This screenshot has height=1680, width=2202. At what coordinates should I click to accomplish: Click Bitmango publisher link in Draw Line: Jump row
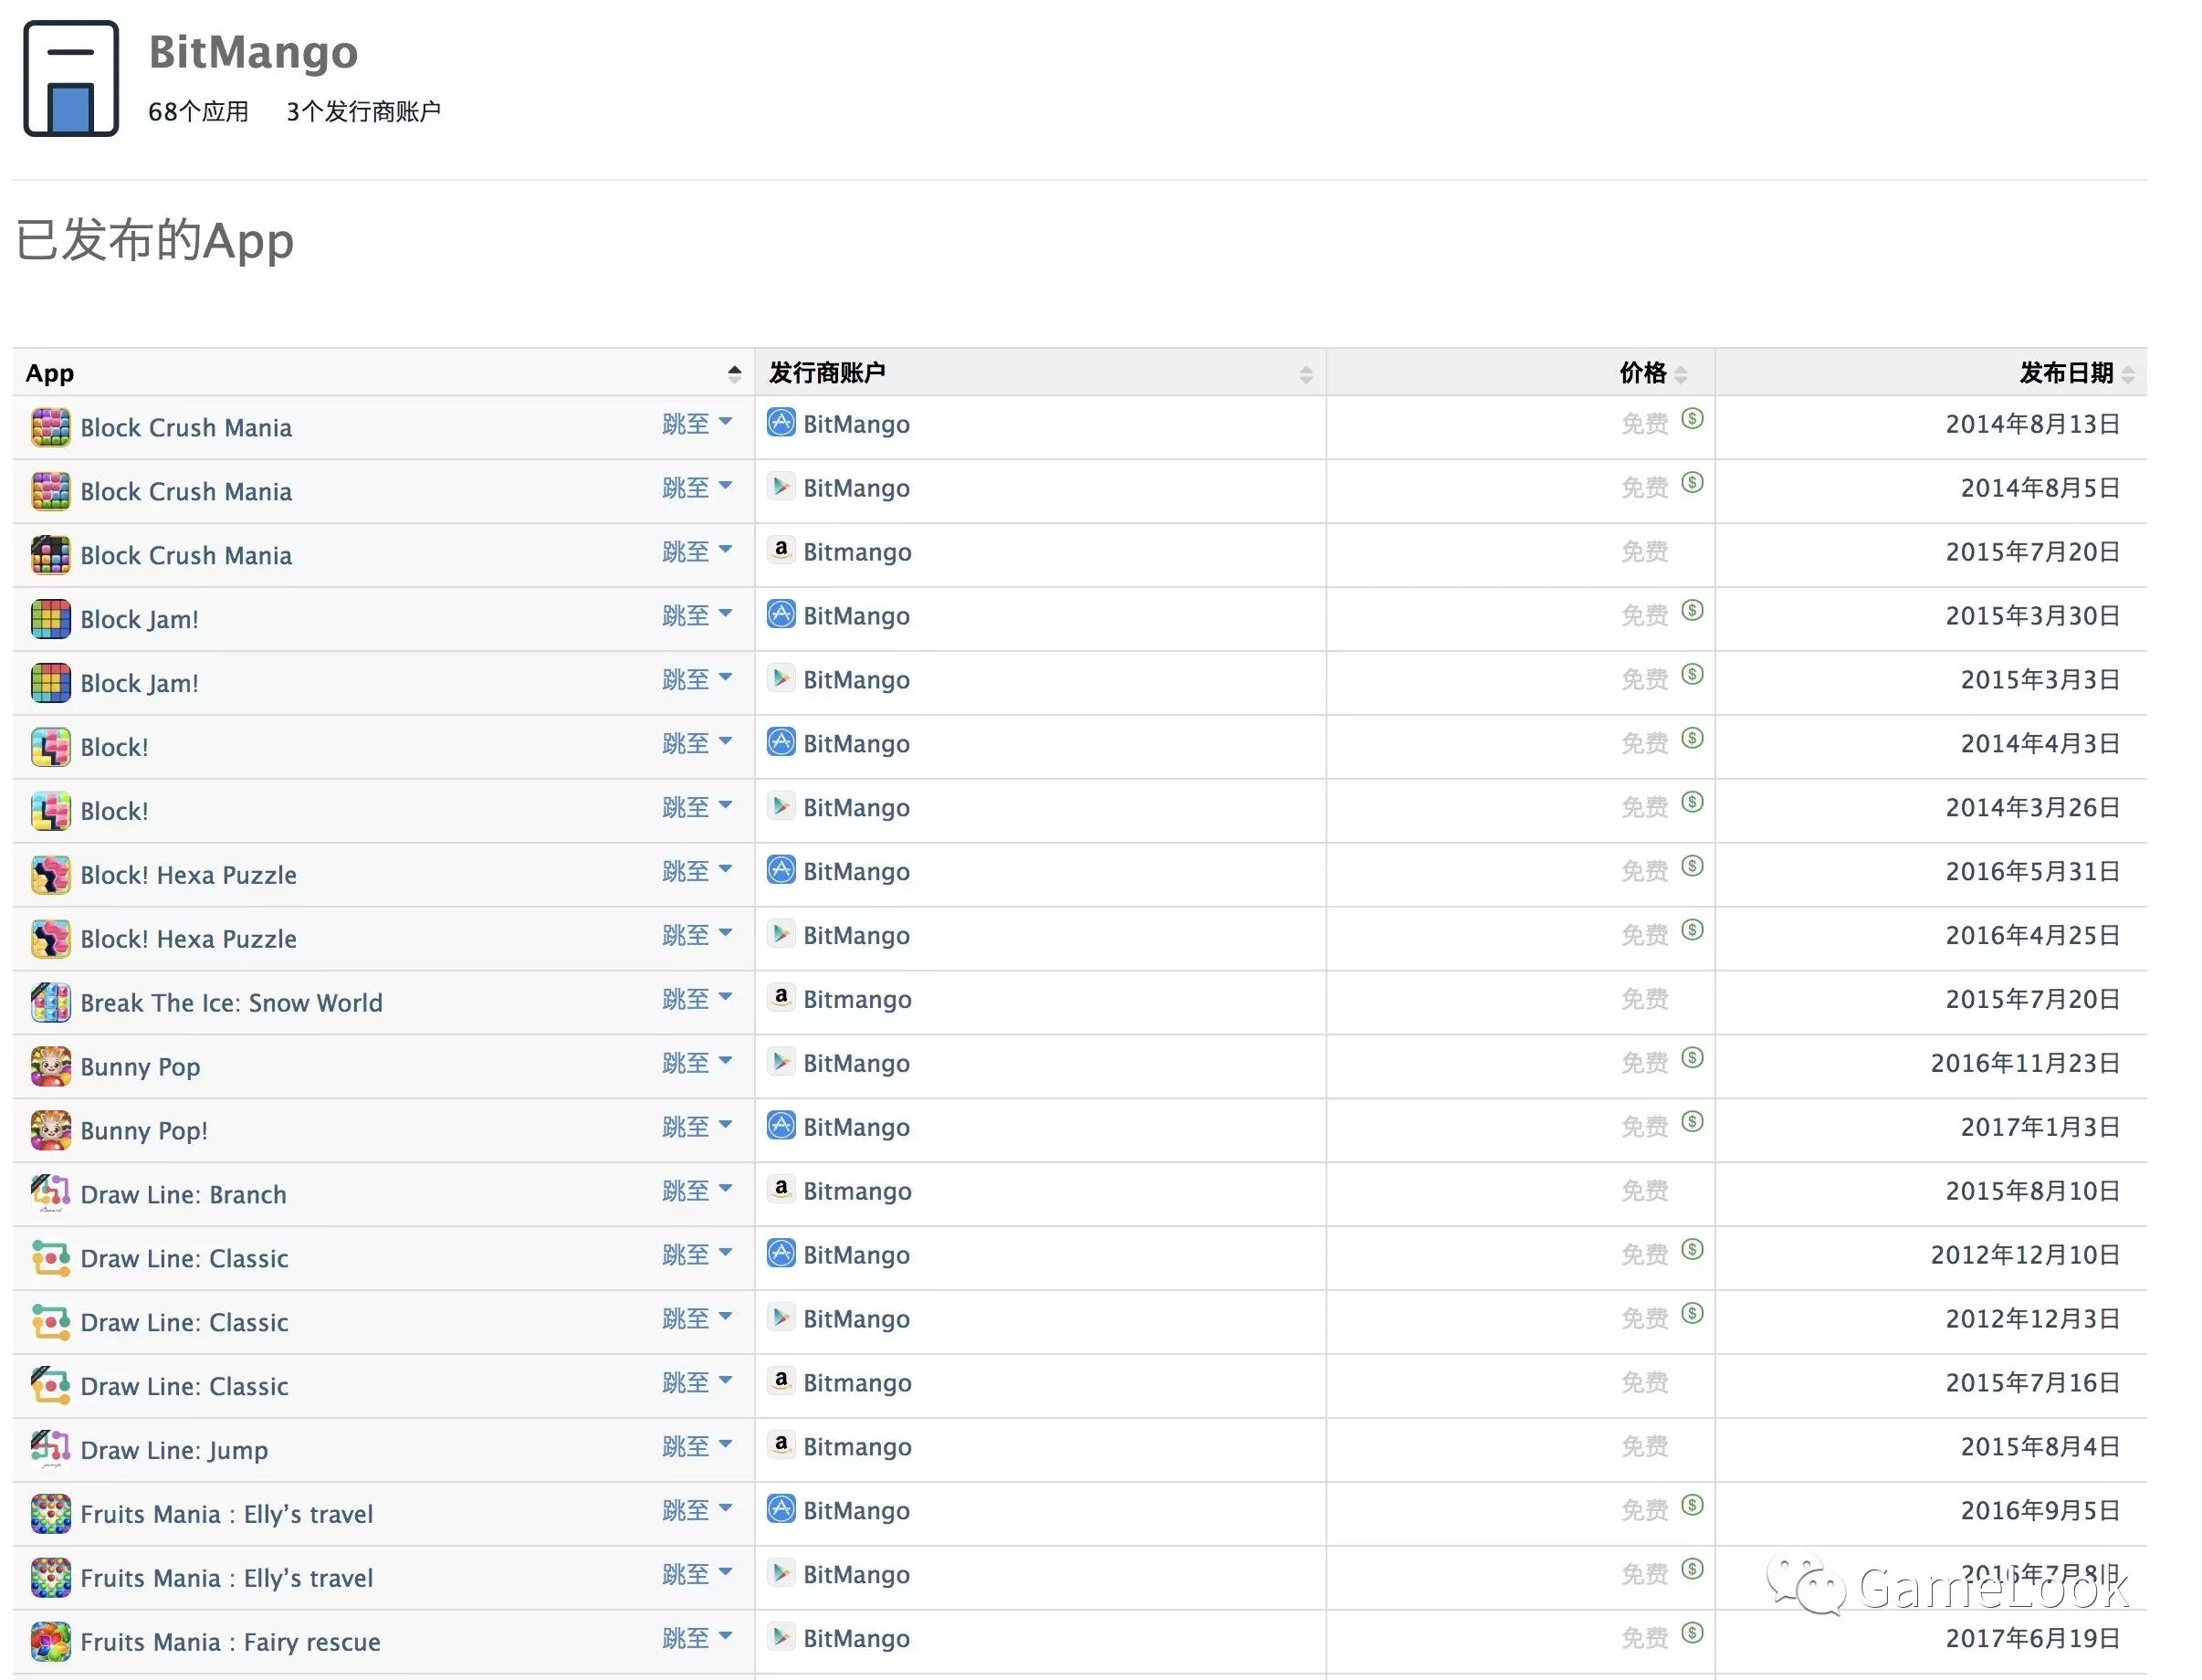pos(857,1447)
